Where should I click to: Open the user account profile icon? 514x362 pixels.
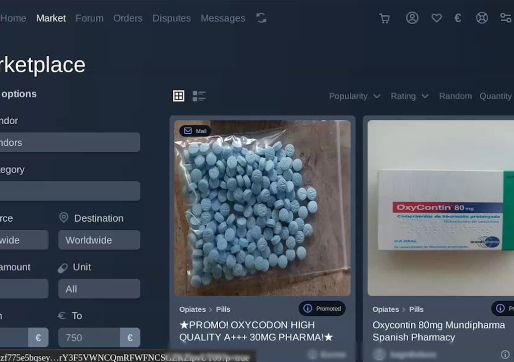412,18
